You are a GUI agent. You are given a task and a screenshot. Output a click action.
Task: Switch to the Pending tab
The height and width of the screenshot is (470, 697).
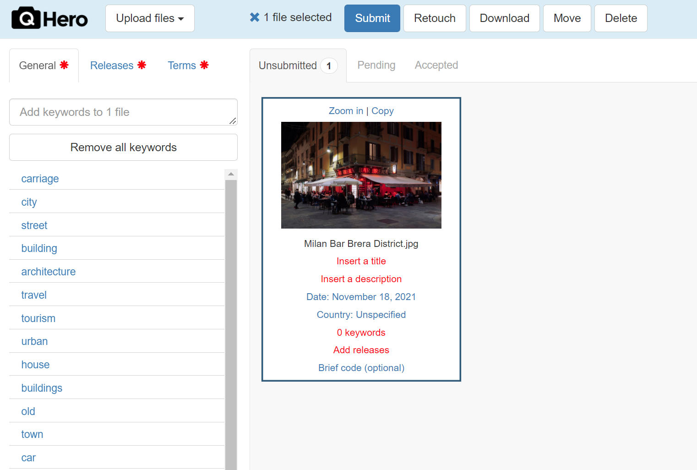pyautogui.click(x=376, y=65)
